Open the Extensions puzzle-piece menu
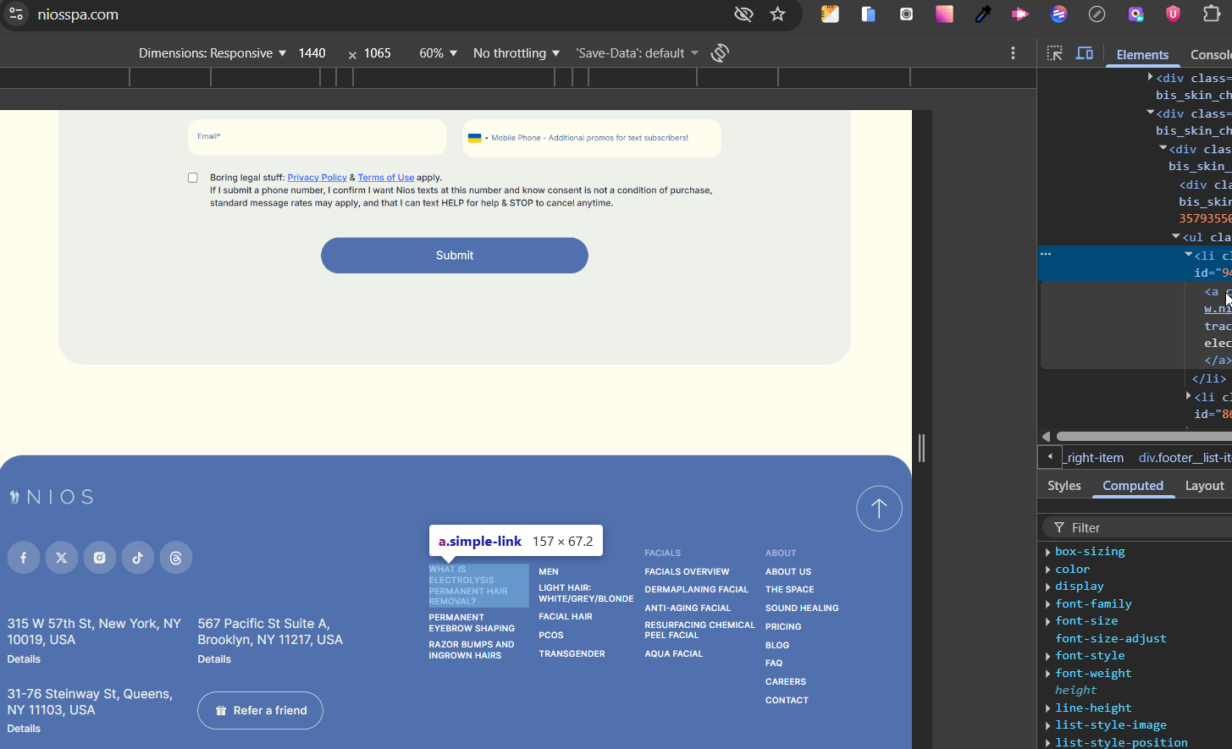Screen dimensions: 1232x749 point(1212,14)
